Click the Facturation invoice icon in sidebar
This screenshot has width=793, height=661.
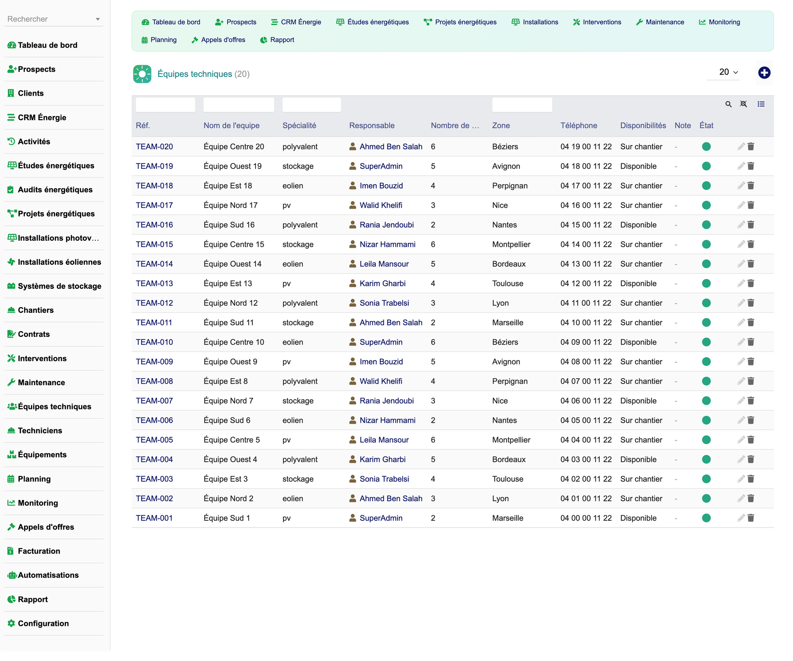click(x=11, y=551)
